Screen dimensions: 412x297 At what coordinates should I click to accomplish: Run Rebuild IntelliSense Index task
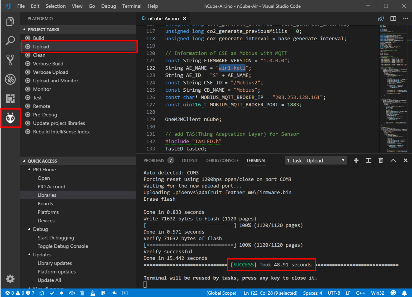coord(78,131)
